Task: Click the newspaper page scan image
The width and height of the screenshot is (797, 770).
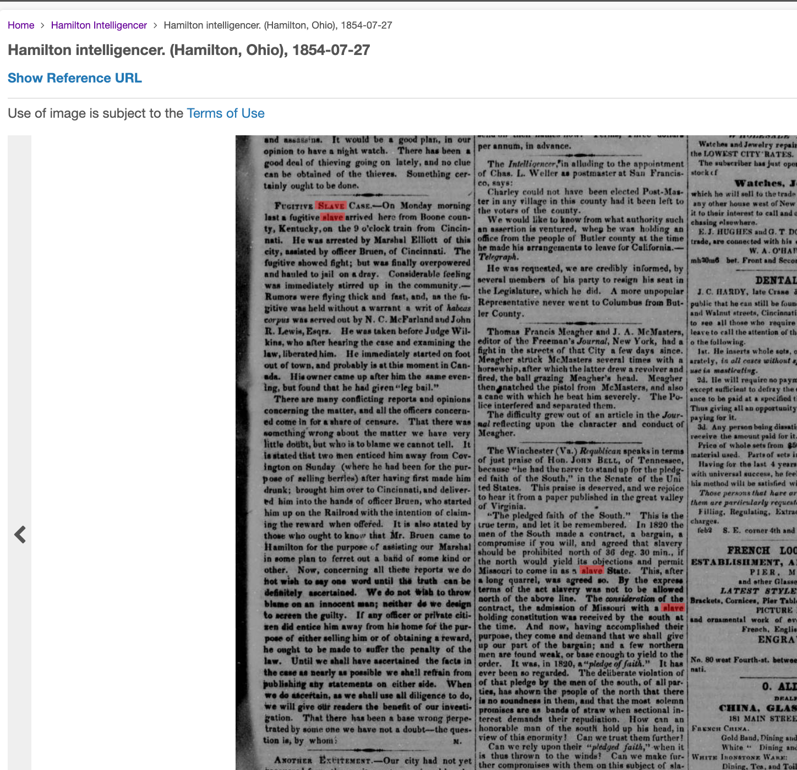Action: point(516,453)
